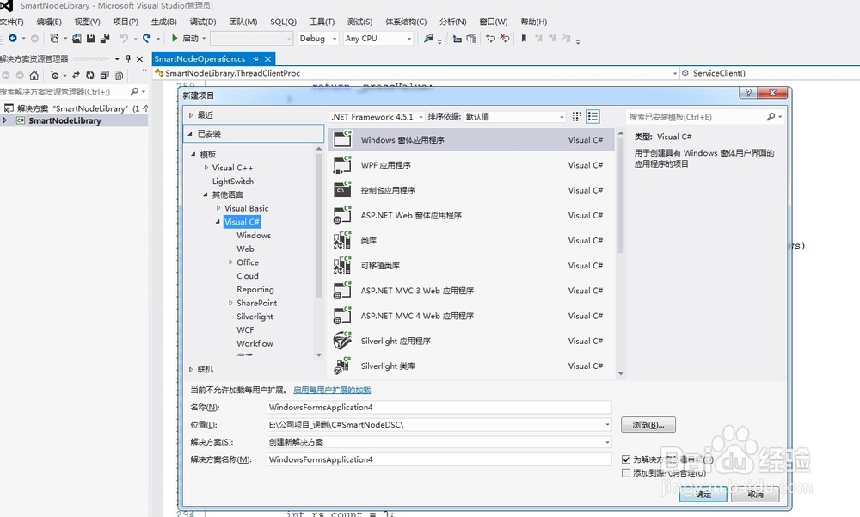Click the 确定 button
This screenshot has height=517, width=860.
[x=703, y=495]
